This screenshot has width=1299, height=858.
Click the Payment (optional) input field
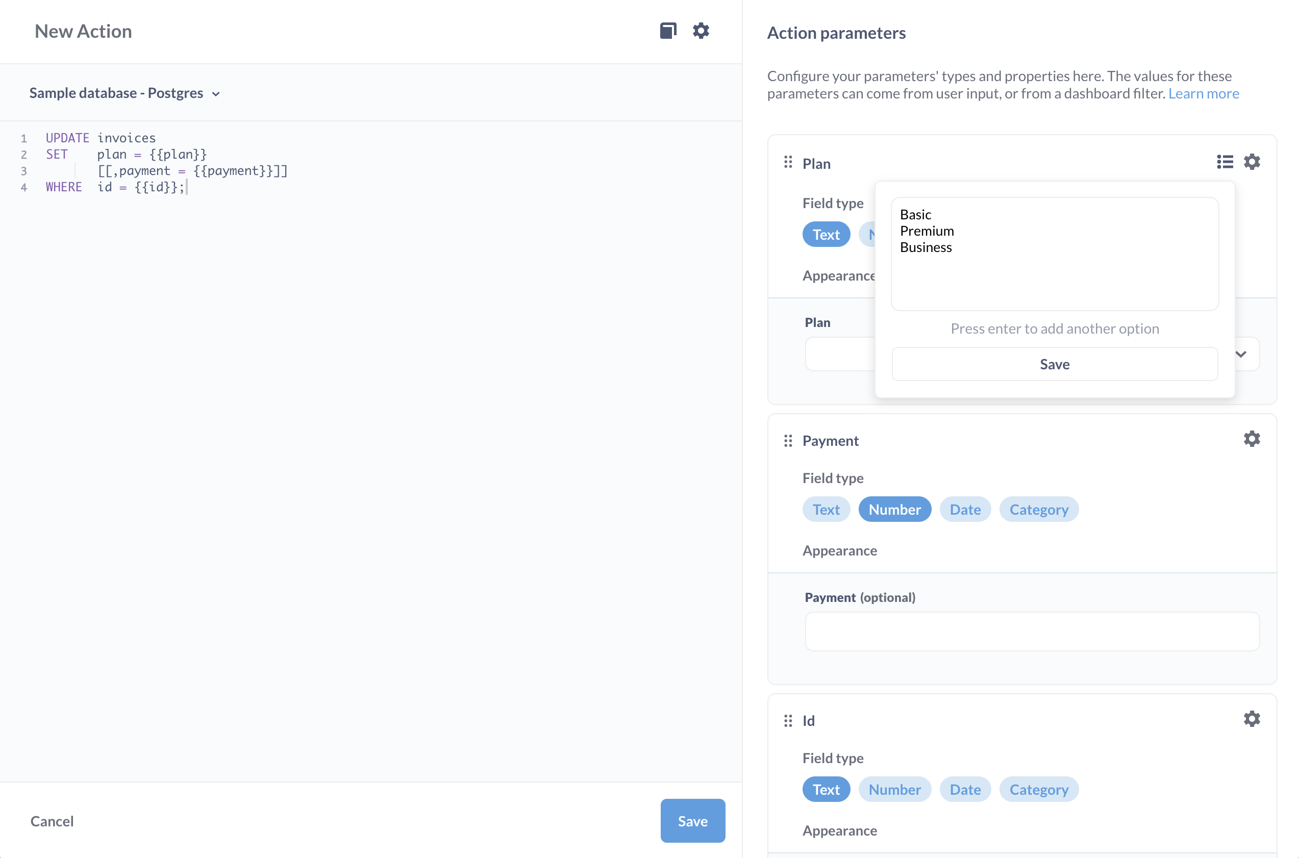pos(1032,632)
